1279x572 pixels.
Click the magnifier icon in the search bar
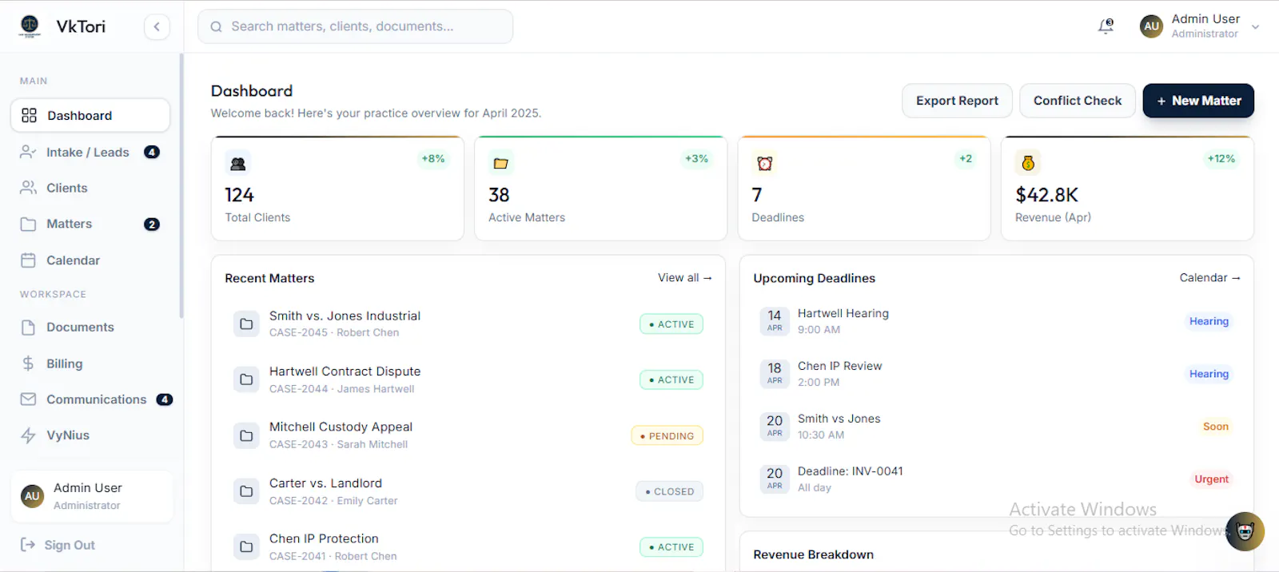point(216,26)
